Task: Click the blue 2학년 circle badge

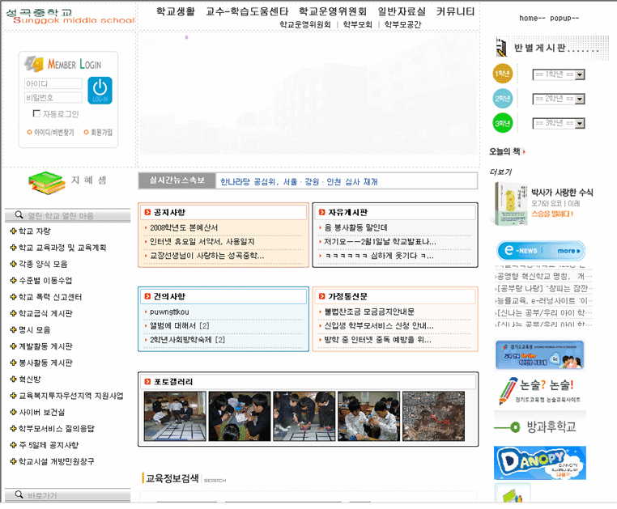Action: tap(503, 99)
